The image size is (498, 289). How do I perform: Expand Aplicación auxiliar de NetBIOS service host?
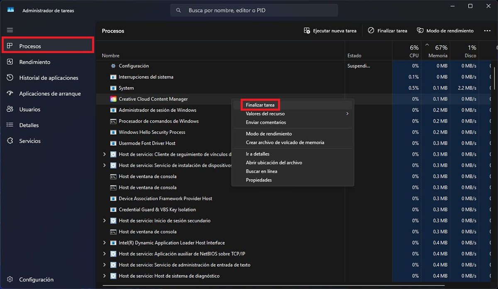point(105,254)
